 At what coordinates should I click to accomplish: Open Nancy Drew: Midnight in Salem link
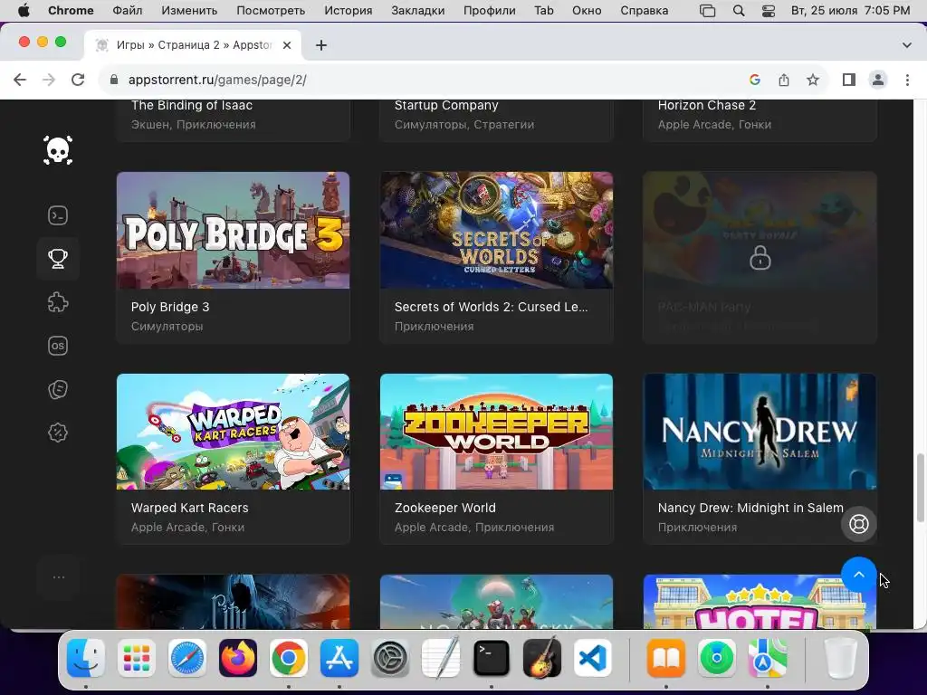pos(750,508)
